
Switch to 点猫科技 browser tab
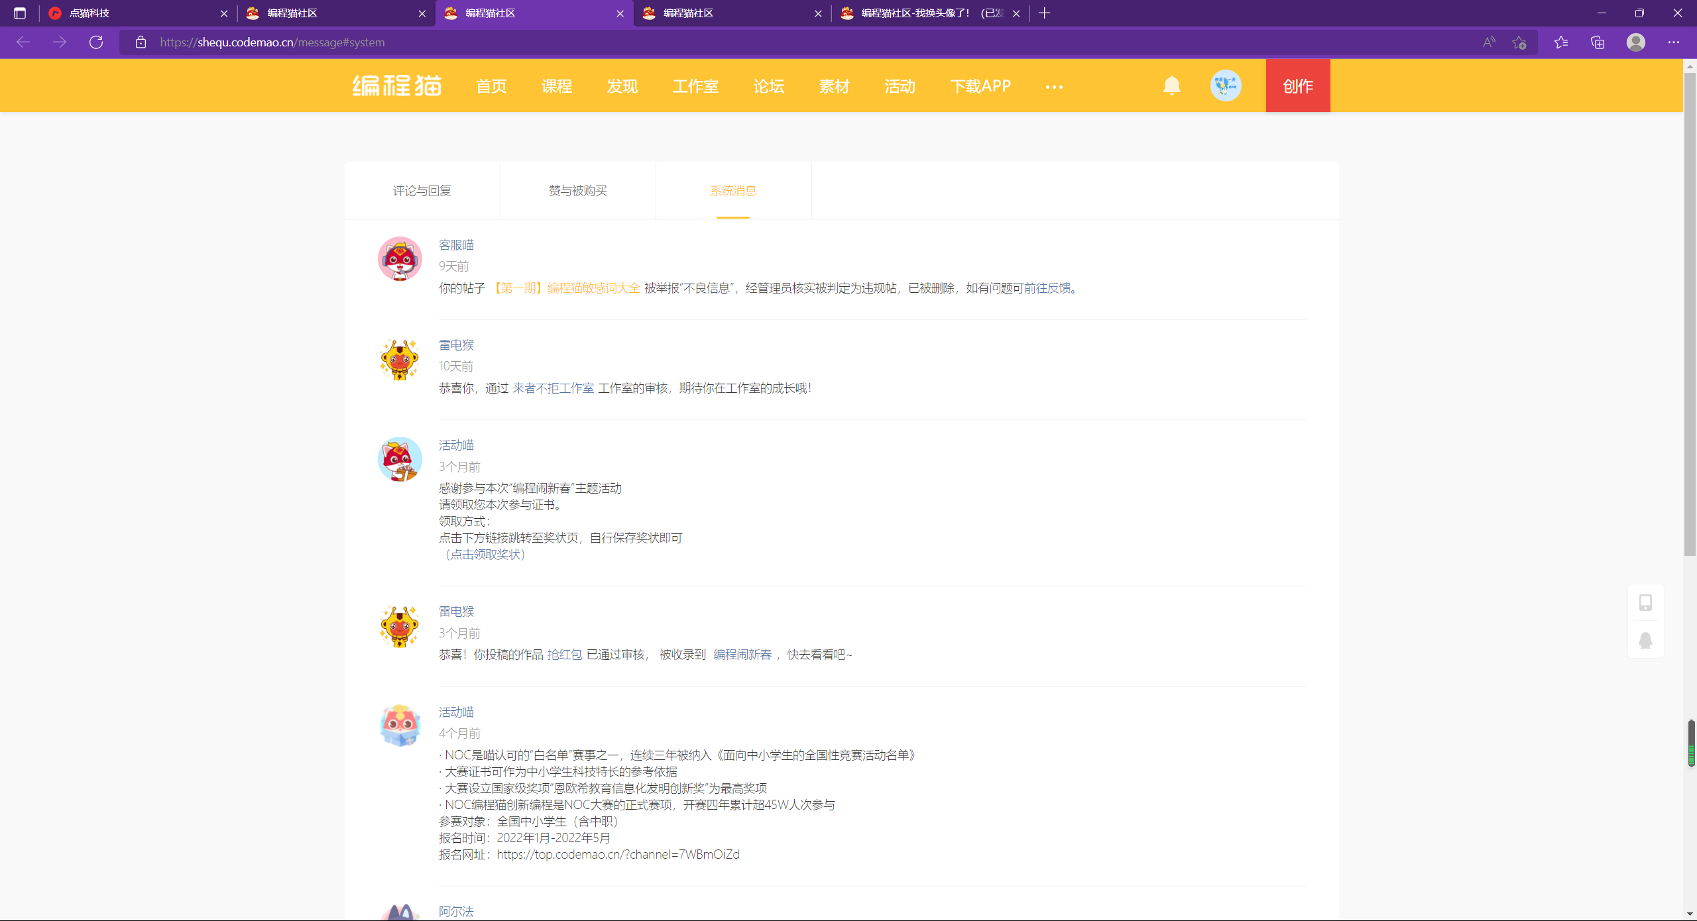click(x=137, y=13)
